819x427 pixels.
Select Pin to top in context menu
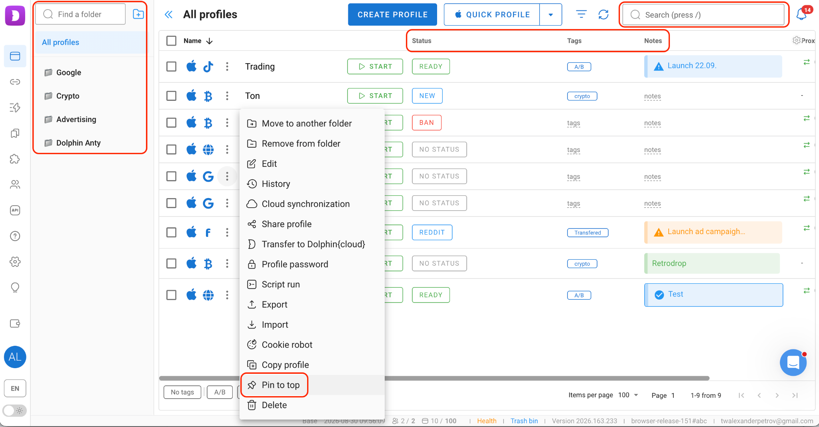point(312,385)
